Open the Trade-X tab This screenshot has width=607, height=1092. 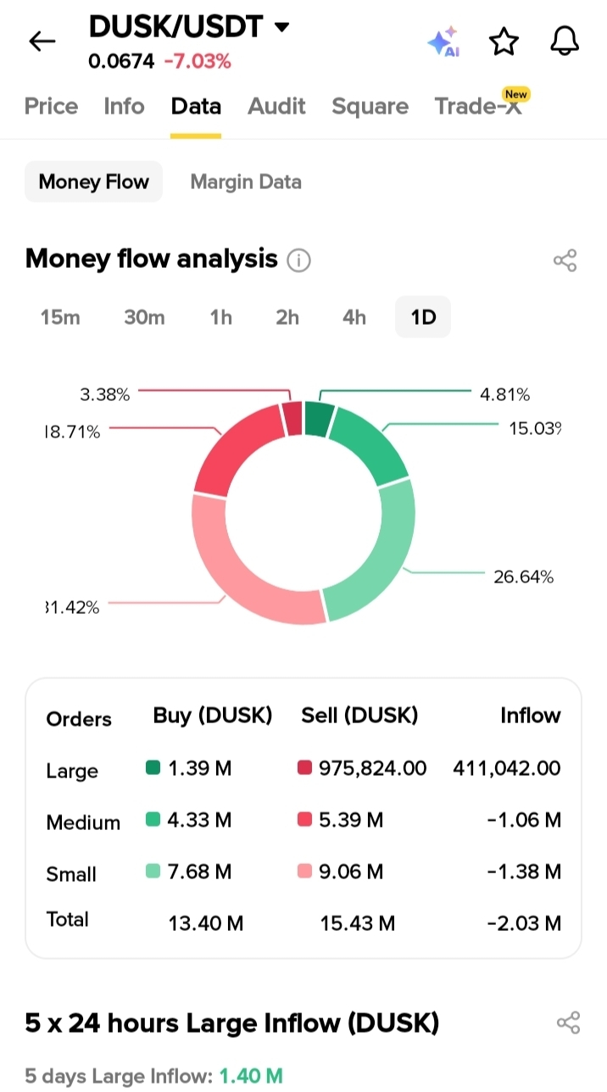tap(478, 106)
